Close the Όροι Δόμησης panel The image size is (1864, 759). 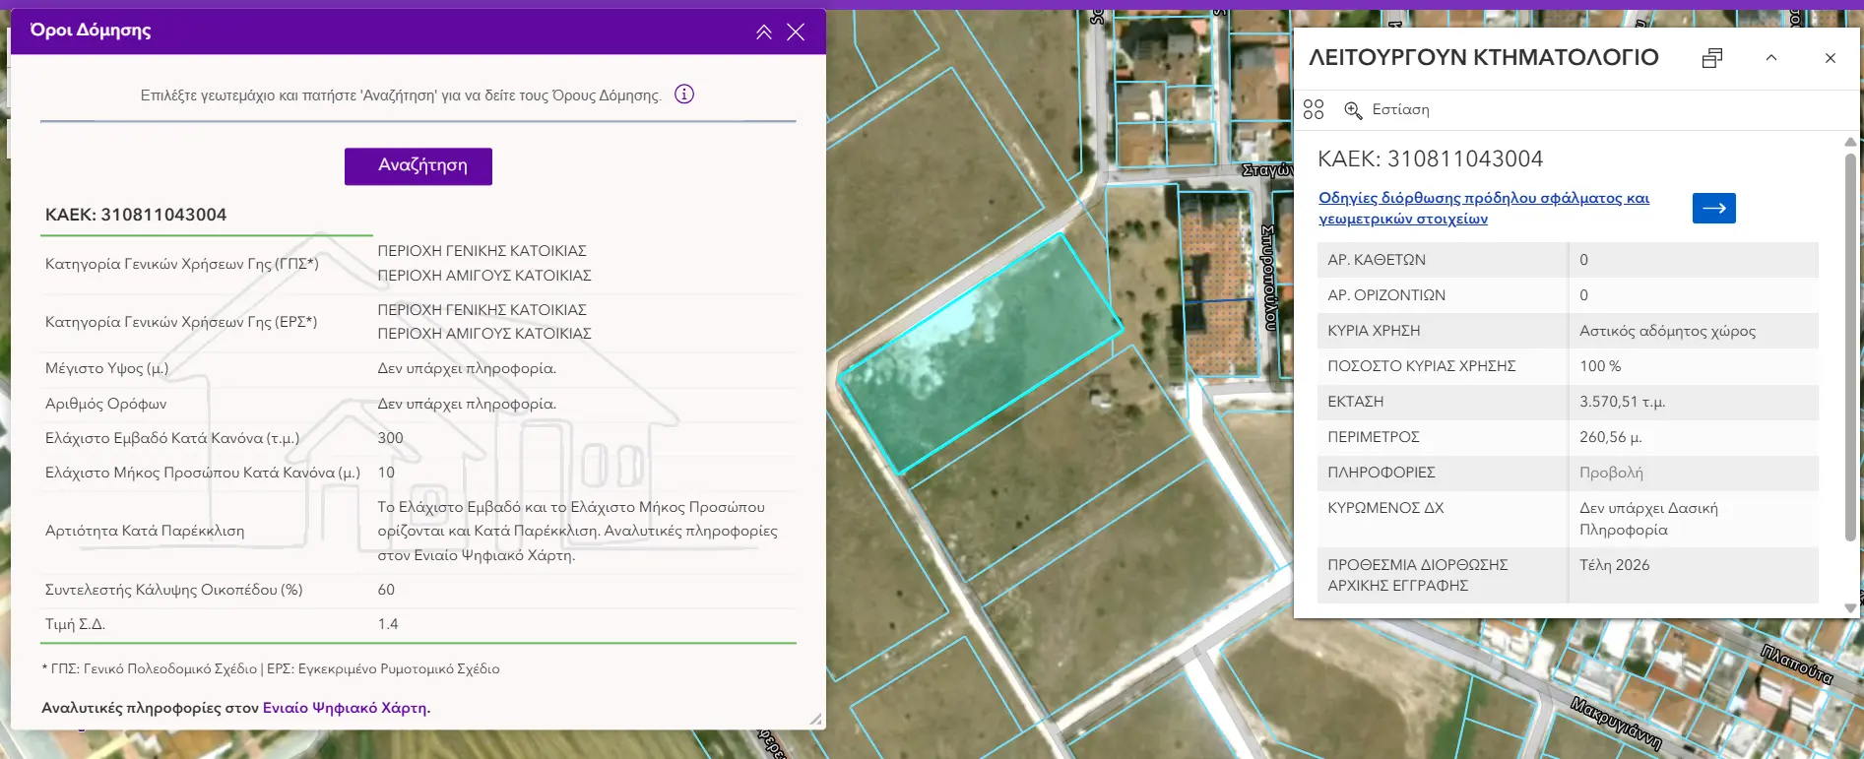pyautogui.click(x=796, y=32)
